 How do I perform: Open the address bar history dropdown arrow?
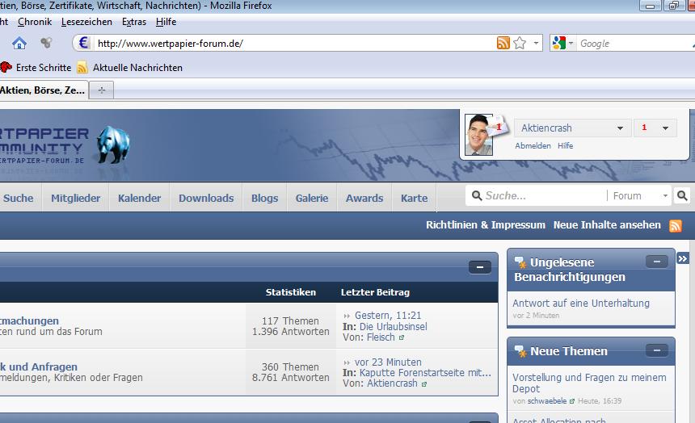(536, 43)
